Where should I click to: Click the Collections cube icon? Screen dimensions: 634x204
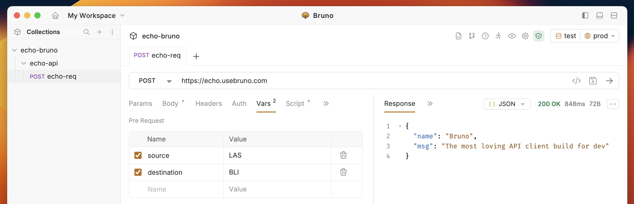click(x=17, y=32)
